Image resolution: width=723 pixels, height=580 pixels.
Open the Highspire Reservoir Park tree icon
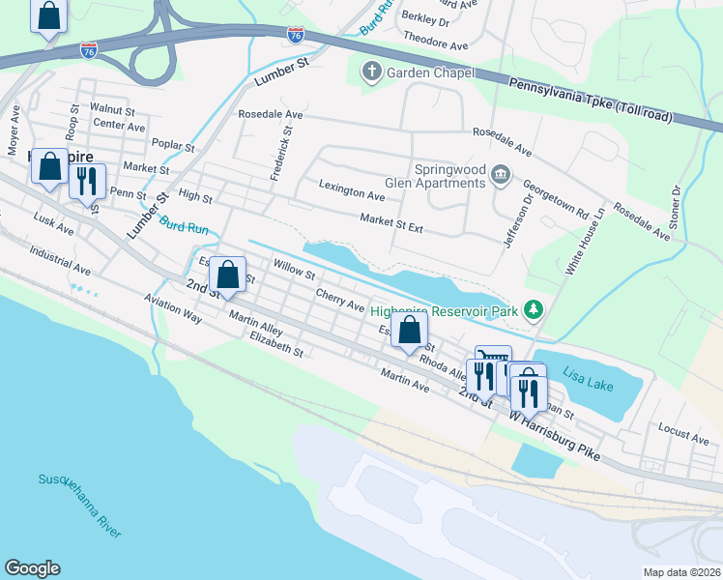tap(534, 310)
